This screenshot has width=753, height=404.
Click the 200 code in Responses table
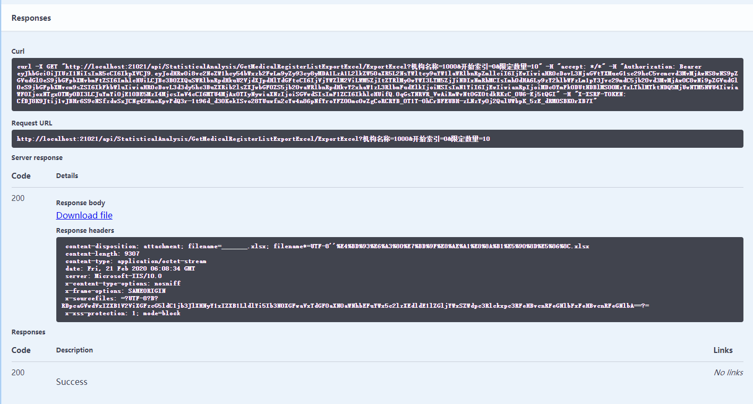click(18, 372)
